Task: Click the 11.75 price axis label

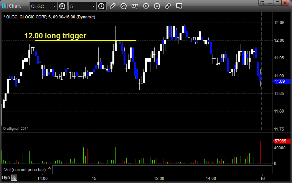Action: click(279, 129)
